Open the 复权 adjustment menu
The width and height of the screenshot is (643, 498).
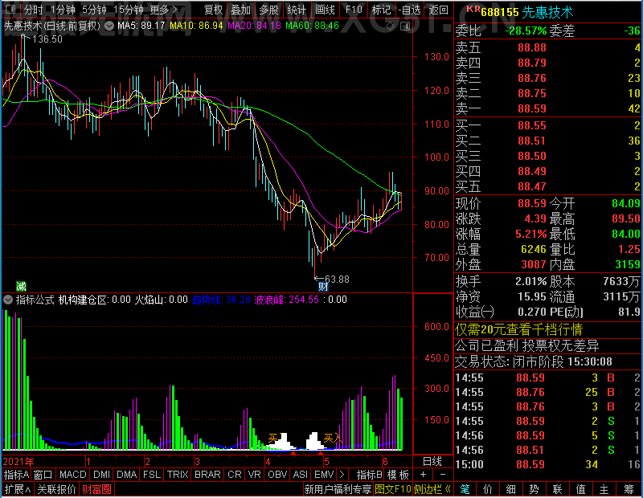213,9
